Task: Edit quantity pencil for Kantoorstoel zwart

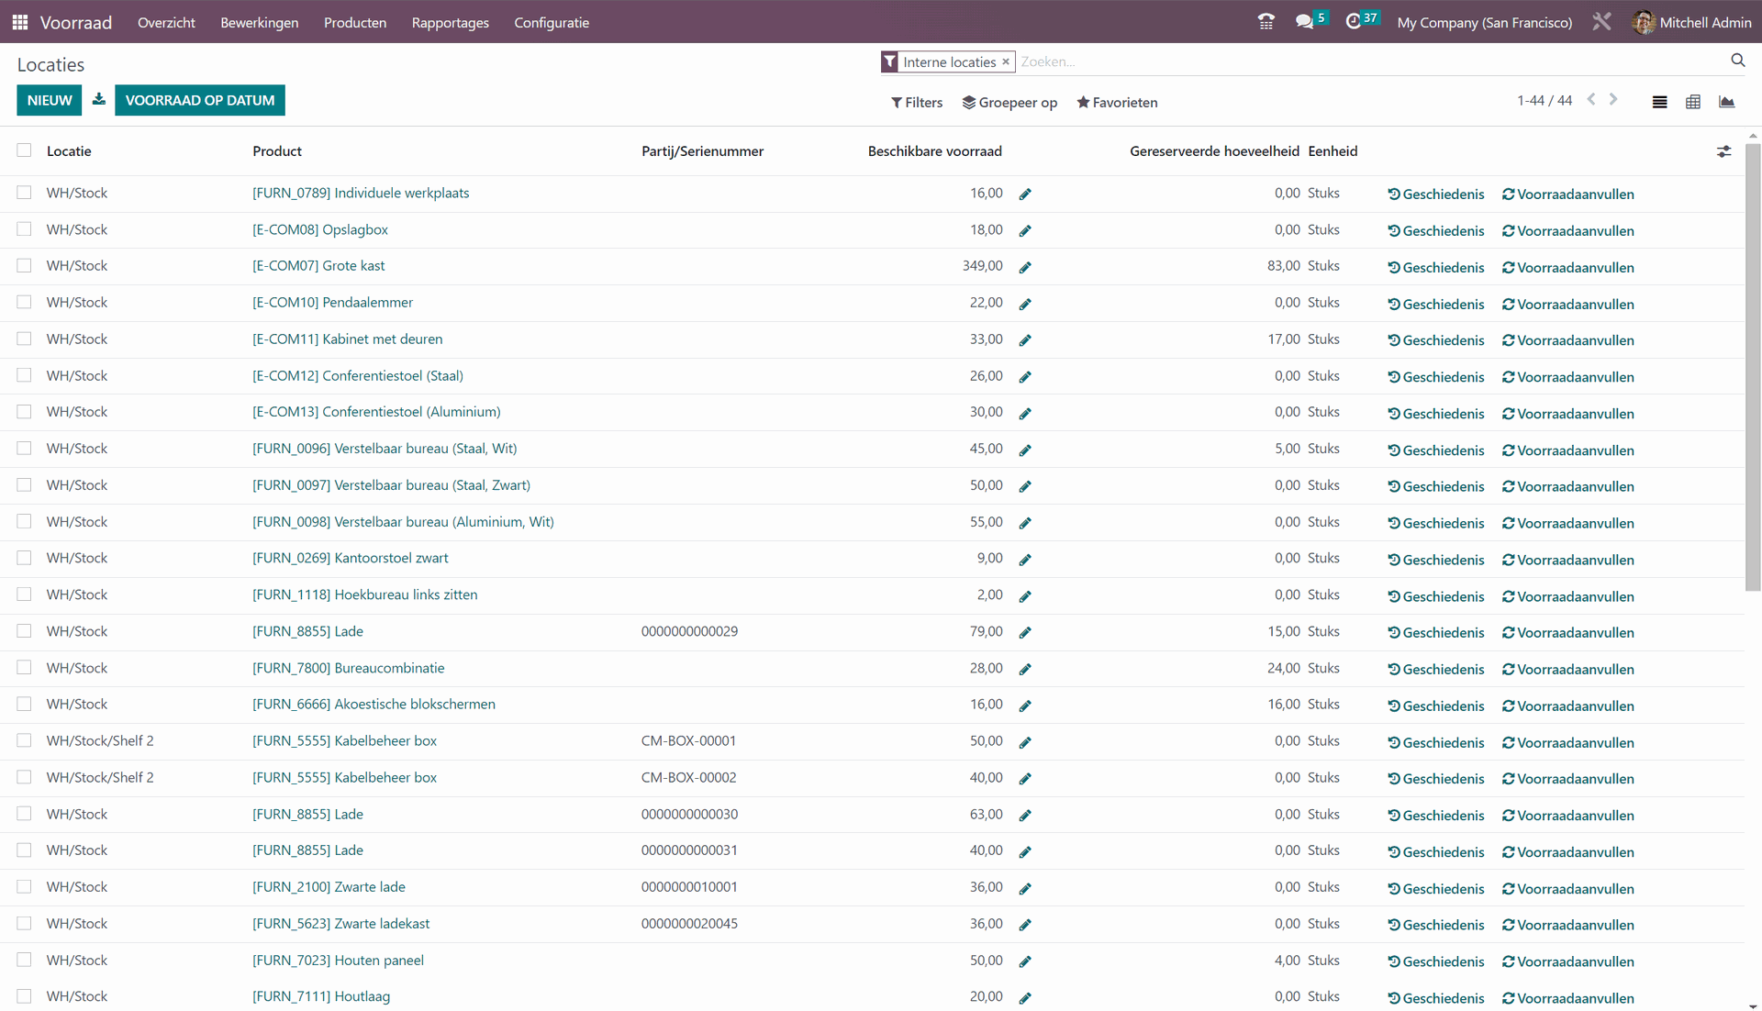Action: tap(1025, 560)
